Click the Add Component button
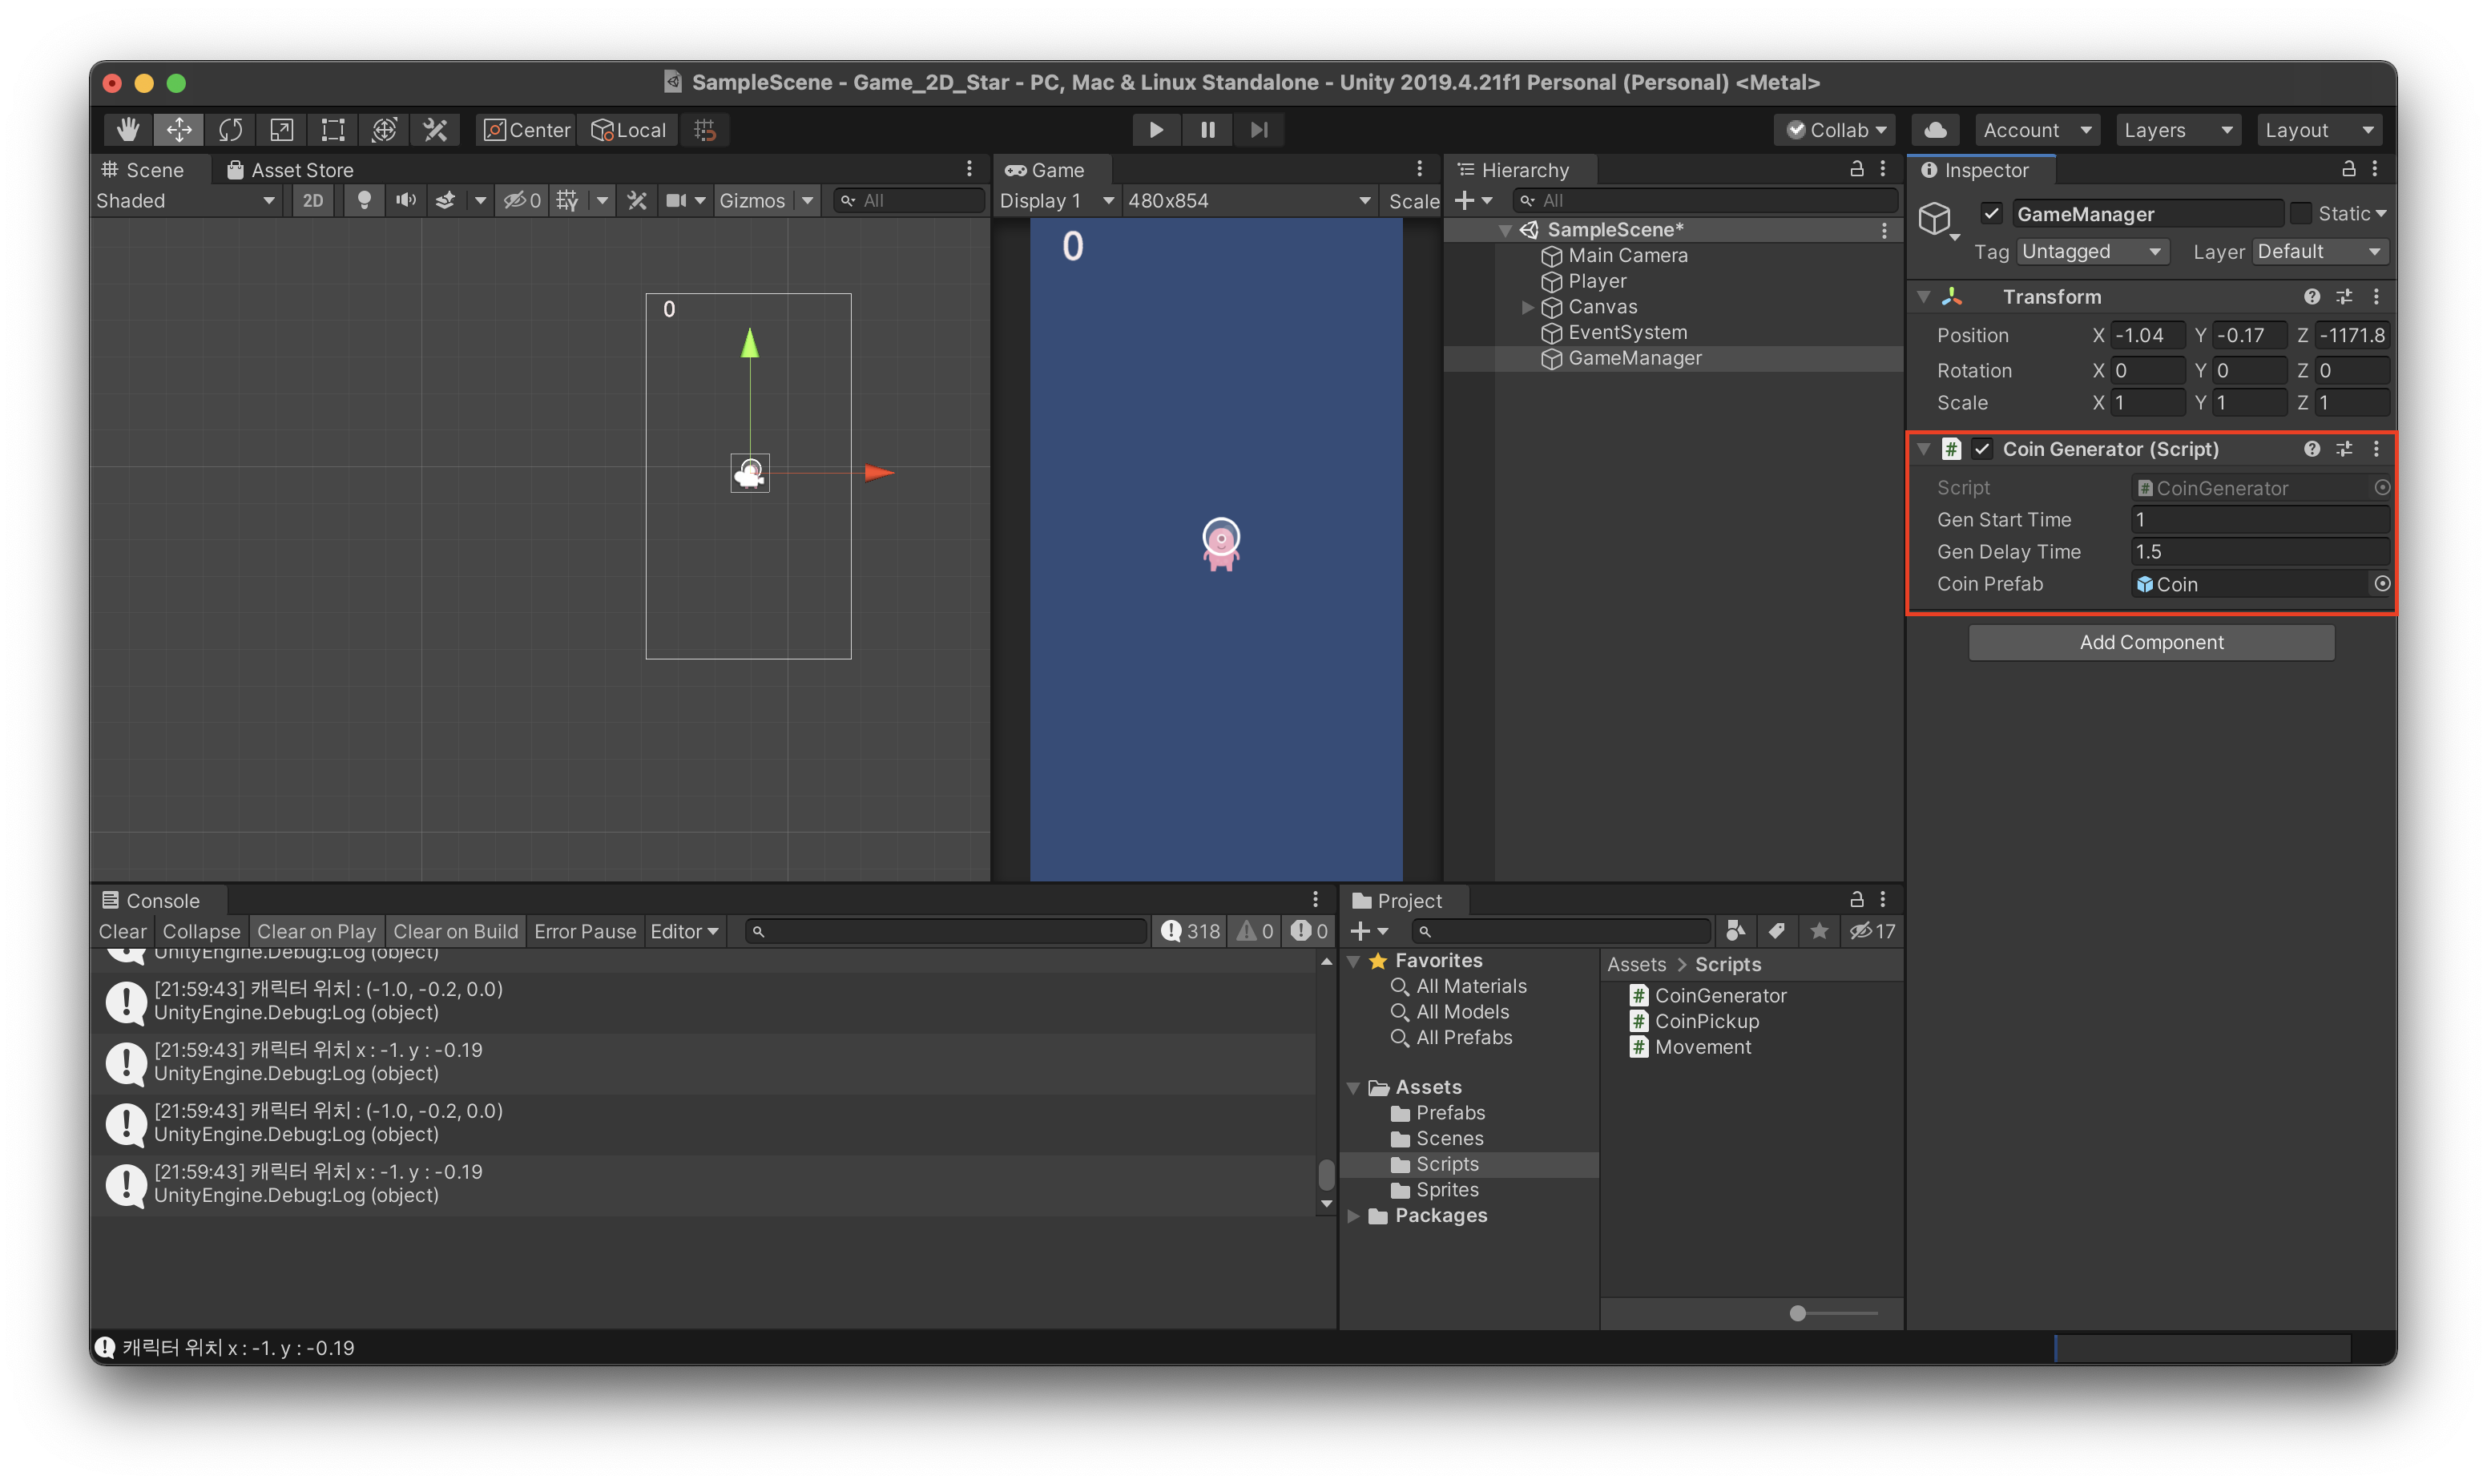 (2151, 642)
